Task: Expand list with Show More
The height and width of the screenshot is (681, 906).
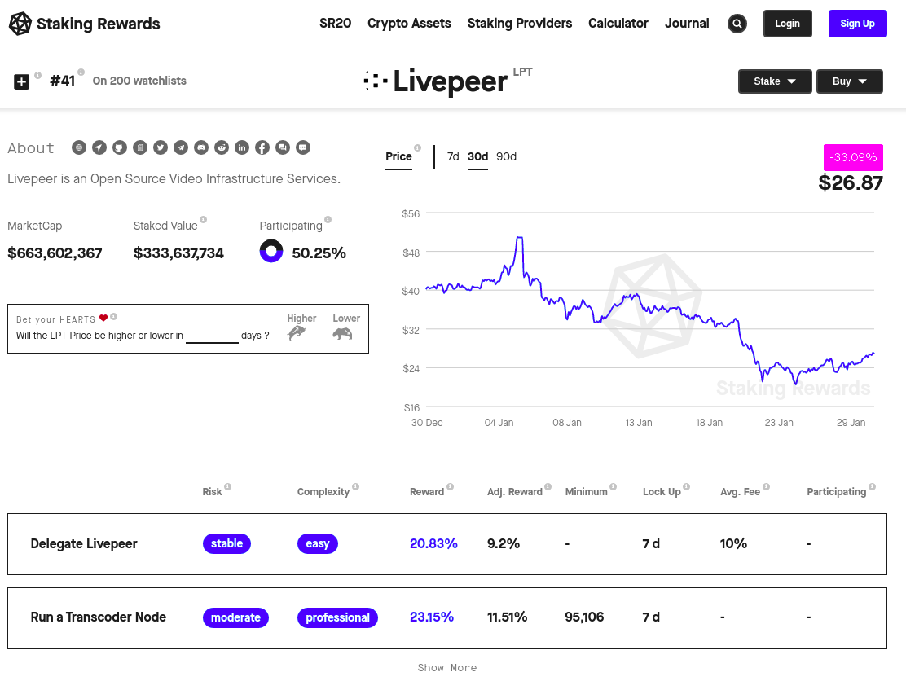Action: [x=447, y=668]
